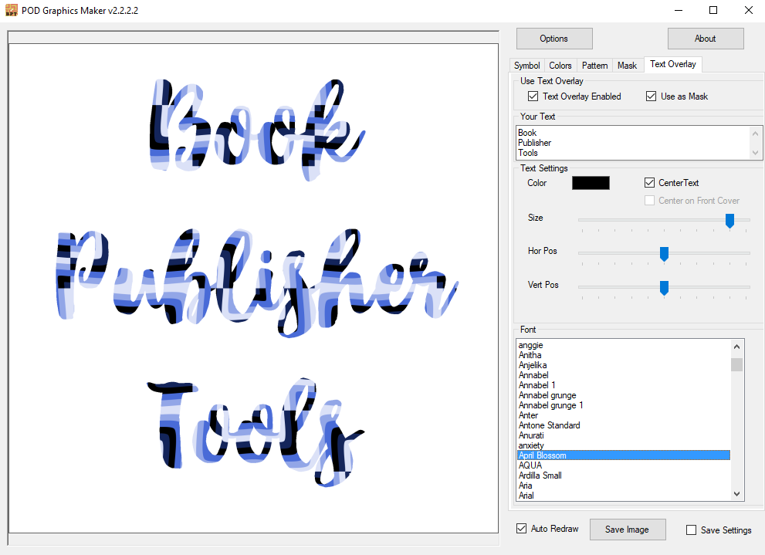765x555 pixels.
Task: Click the Font list scroll up arrow
Action: coord(736,347)
